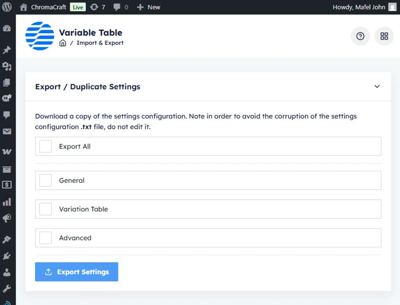Click the Export Settings button
Image resolution: width=400 pixels, height=305 pixels.
tap(77, 272)
